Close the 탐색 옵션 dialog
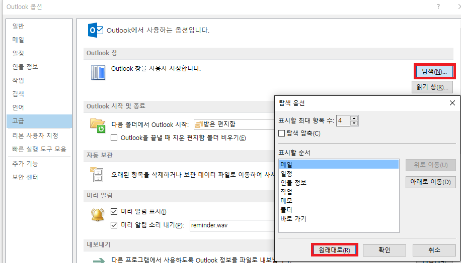Screen dimensions: 461x263 [452, 103]
